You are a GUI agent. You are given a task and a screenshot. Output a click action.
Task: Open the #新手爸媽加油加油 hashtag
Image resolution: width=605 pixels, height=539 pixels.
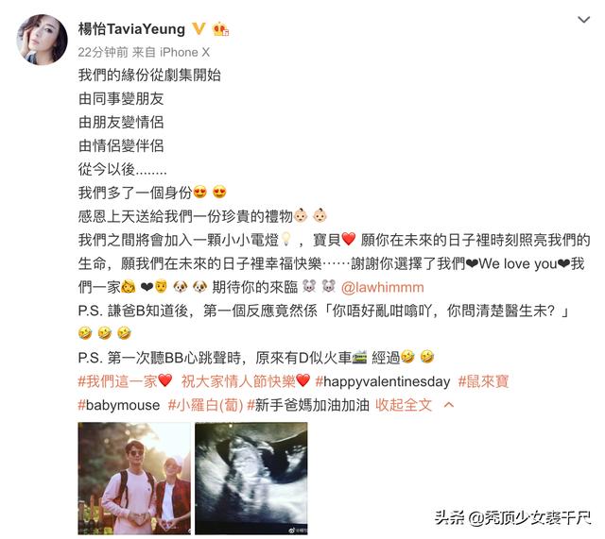click(x=308, y=405)
